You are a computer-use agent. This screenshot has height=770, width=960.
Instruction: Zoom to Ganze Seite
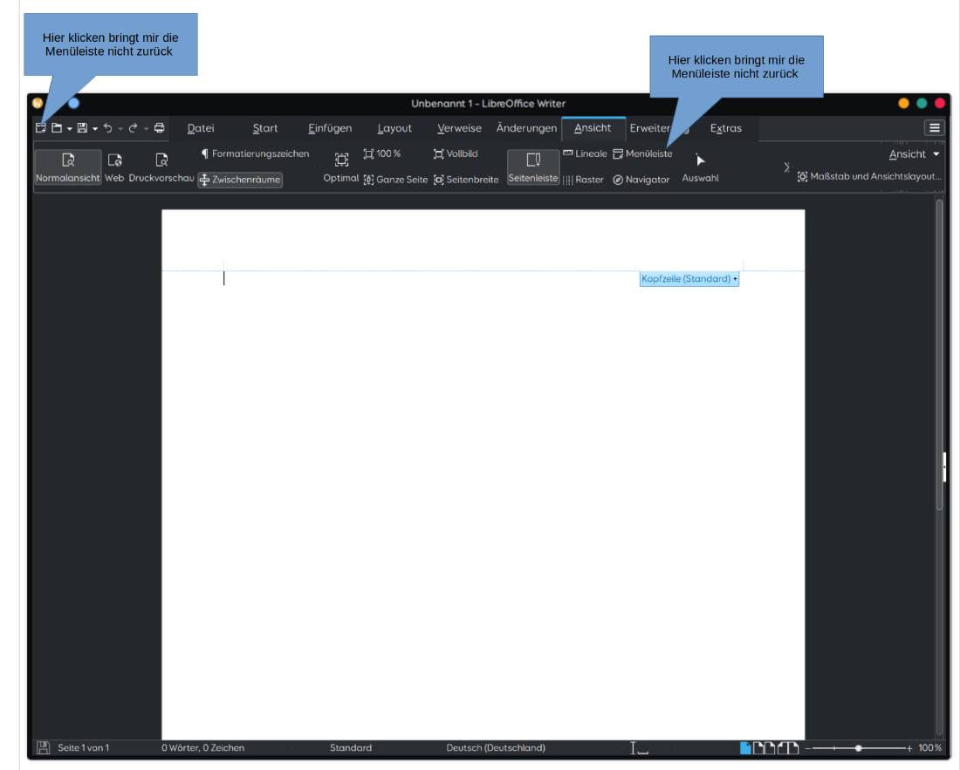[395, 180]
